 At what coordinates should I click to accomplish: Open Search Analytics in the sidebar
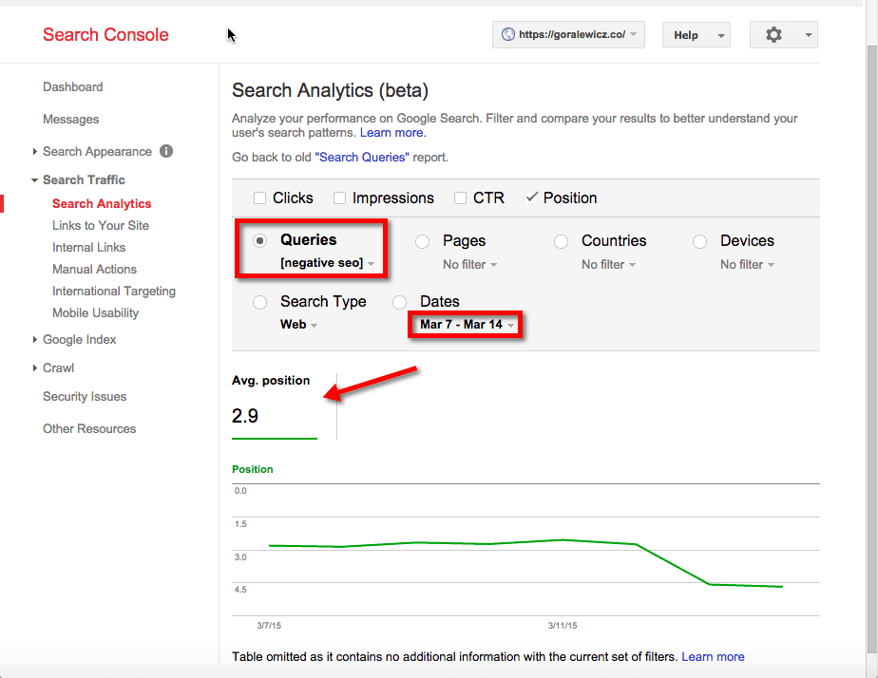(x=102, y=203)
